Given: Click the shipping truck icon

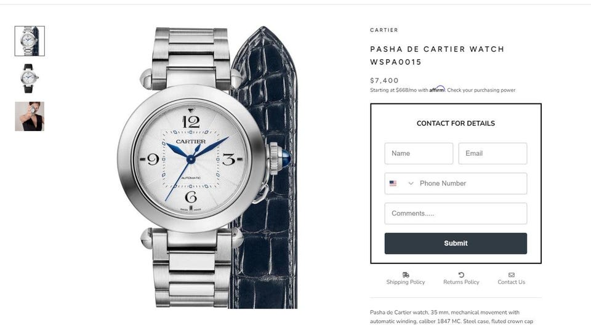Looking at the screenshot, I should 406,275.
